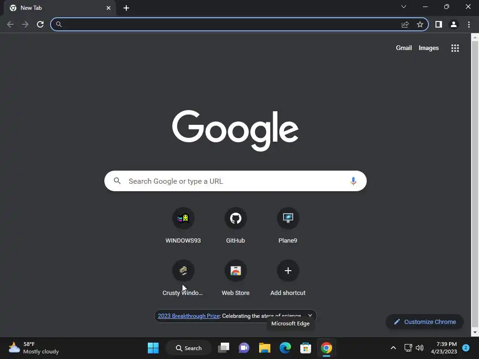The image size is (479, 359).
Task: Select the New Tab tab
Action: click(x=59, y=8)
